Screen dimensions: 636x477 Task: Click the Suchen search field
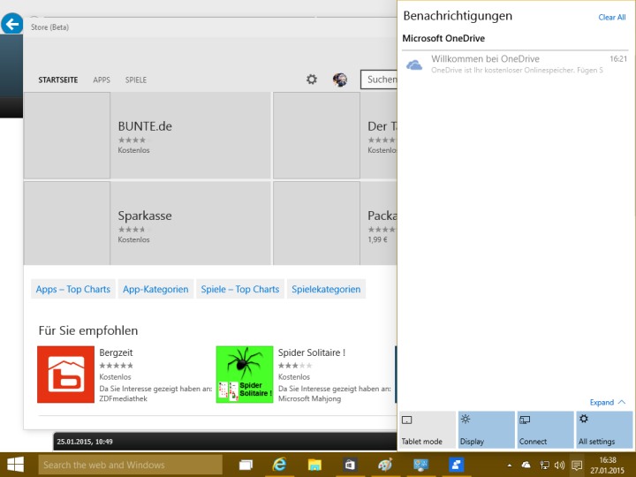tap(379, 79)
